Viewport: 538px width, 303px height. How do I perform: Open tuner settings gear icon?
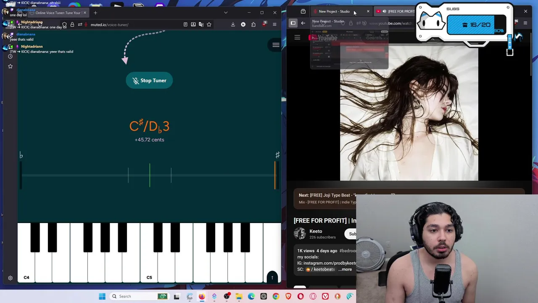coord(11,278)
